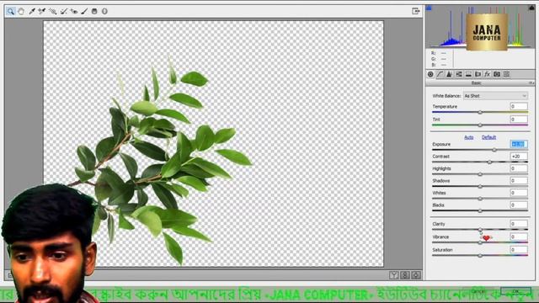This screenshot has height=303, width=539.
Task: Click the Auto tone link
Action: [469, 137]
